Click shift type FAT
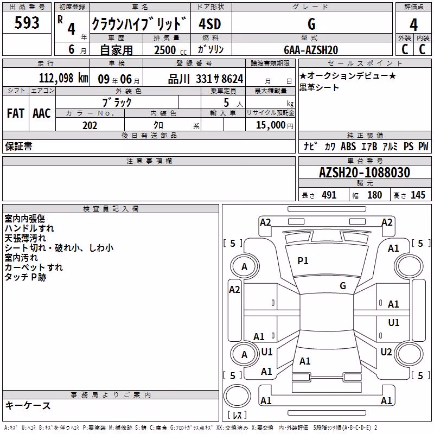The image size is (434, 434). [16, 113]
